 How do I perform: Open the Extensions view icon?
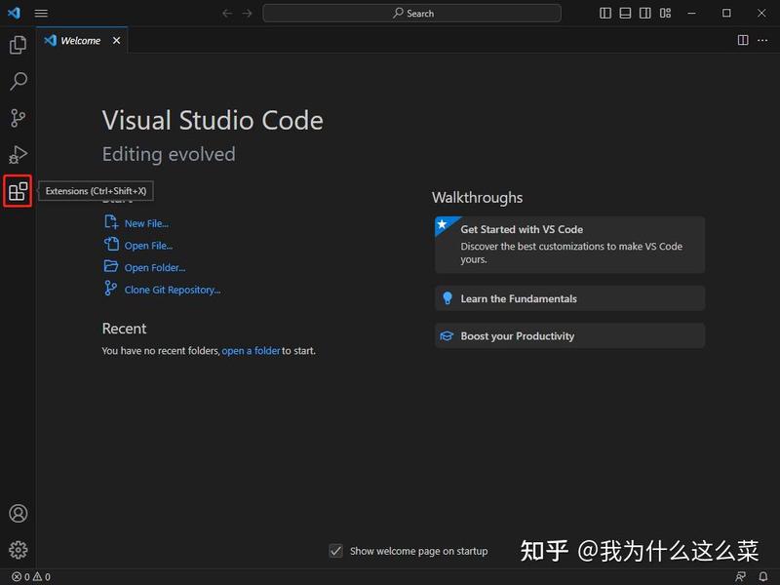tap(18, 191)
